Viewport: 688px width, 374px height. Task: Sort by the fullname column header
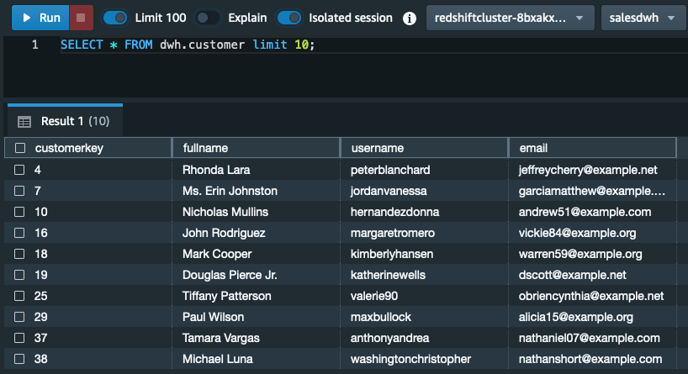pyautogui.click(x=257, y=148)
